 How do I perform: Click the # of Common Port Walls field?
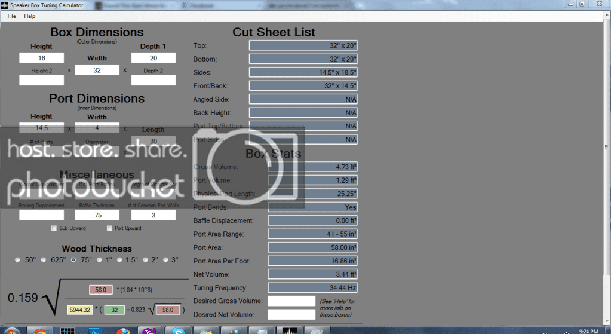click(153, 215)
